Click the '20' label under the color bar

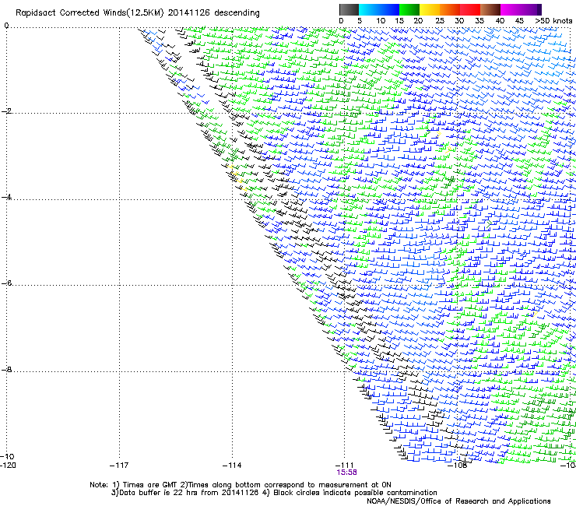[x=418, y=21]
